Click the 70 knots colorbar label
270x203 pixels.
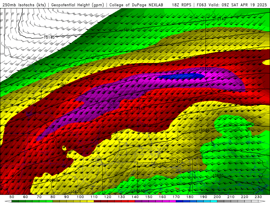click(39, 197)
